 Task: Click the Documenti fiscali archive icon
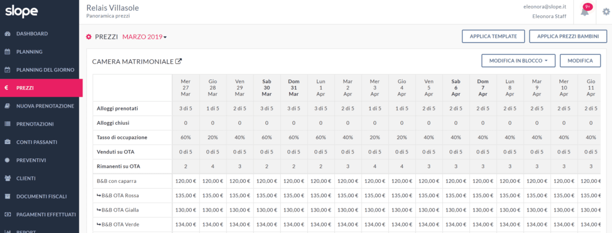7,197
